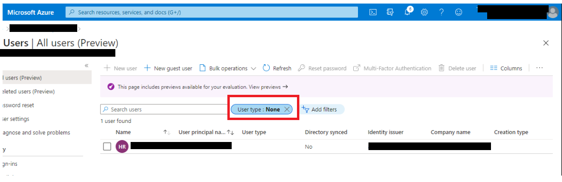562x182 pixels.
Task: Open the Settings gear icon
Action: [x=424, y=12]
